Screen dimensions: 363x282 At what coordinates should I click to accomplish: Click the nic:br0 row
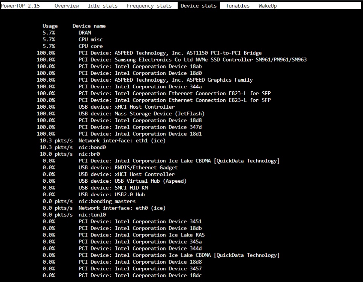[x=70, y=154]
